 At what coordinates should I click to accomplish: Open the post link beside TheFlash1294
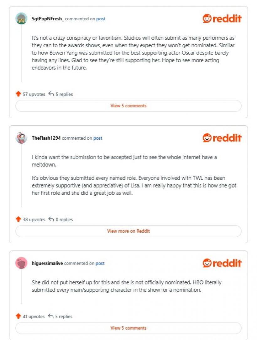pyautogui.click(x=98, y=138)
